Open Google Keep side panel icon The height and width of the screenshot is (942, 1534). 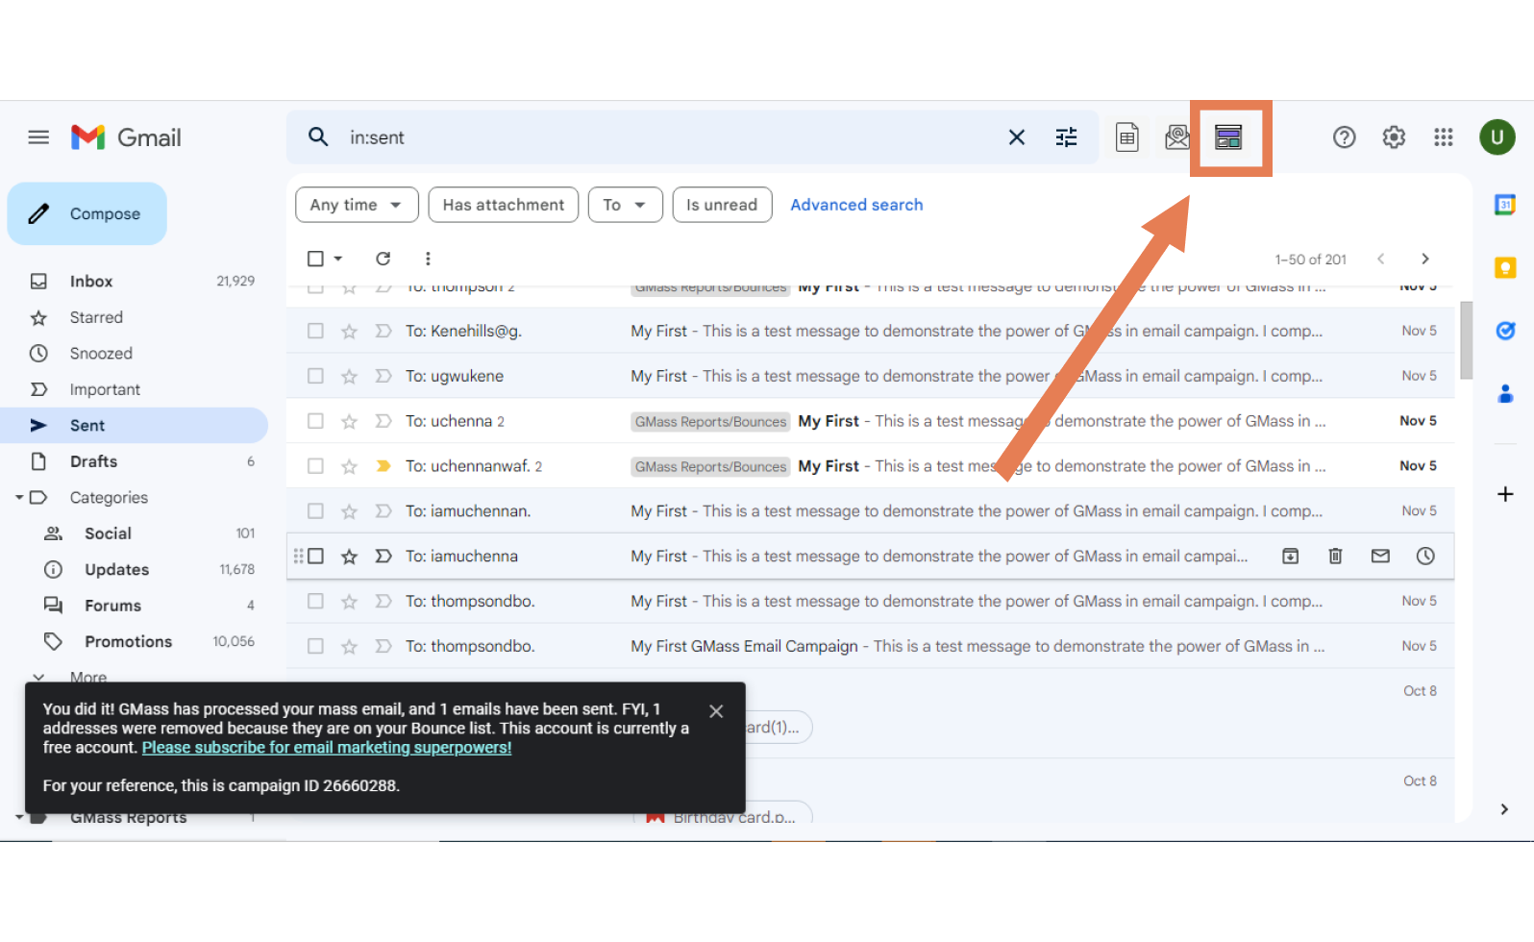1505,268
